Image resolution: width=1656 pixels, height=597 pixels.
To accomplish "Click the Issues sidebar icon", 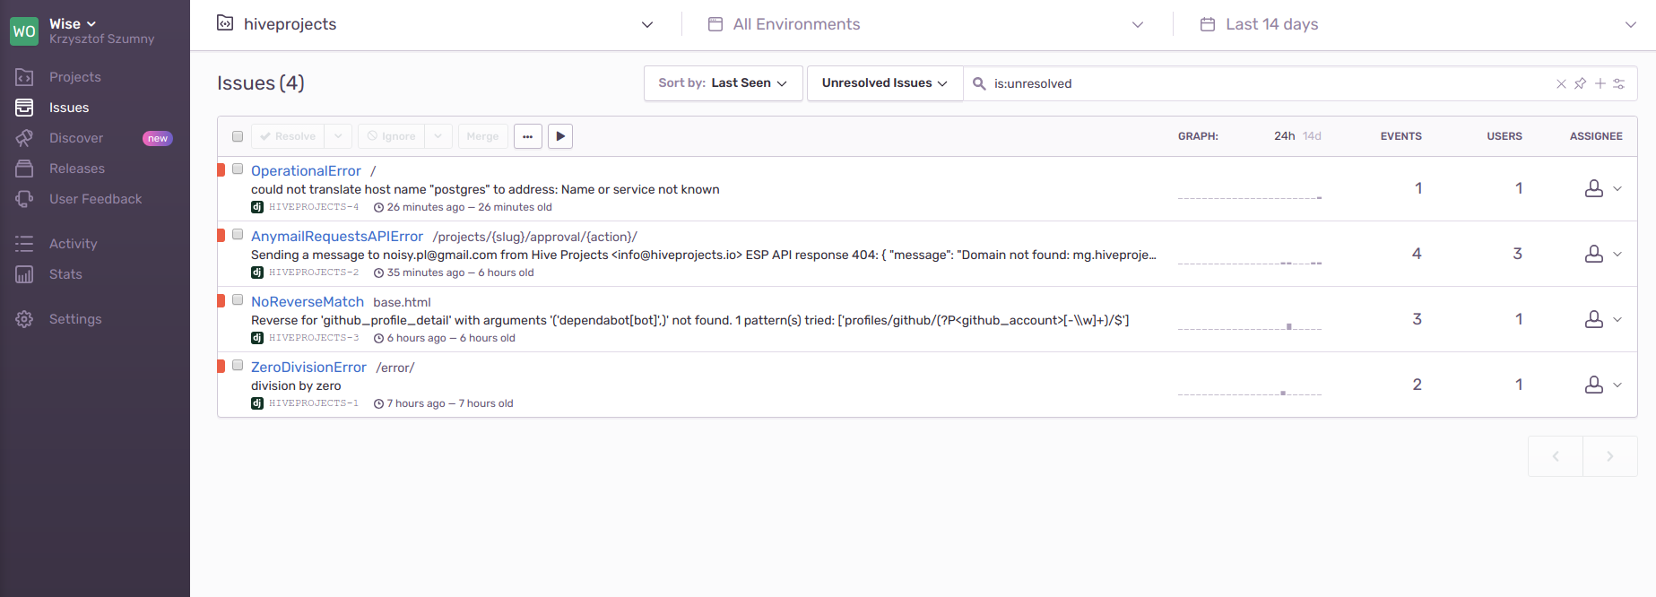I will coord(24,108).
